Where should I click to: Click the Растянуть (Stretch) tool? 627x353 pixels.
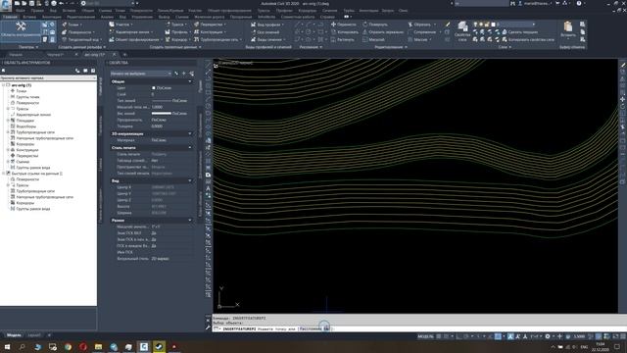pos(343,39)
